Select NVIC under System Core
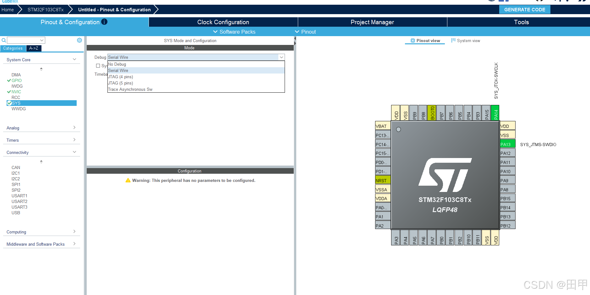The image size is (590, 295). [16, 92]
